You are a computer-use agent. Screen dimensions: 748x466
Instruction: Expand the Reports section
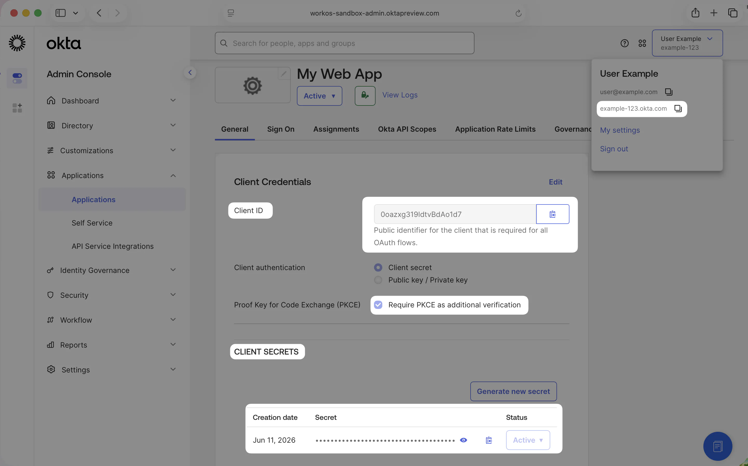click(173, 344)
